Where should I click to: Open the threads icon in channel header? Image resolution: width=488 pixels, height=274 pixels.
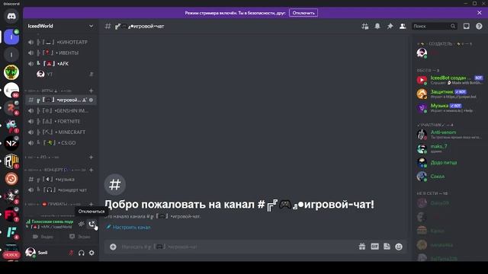[364, 27]
